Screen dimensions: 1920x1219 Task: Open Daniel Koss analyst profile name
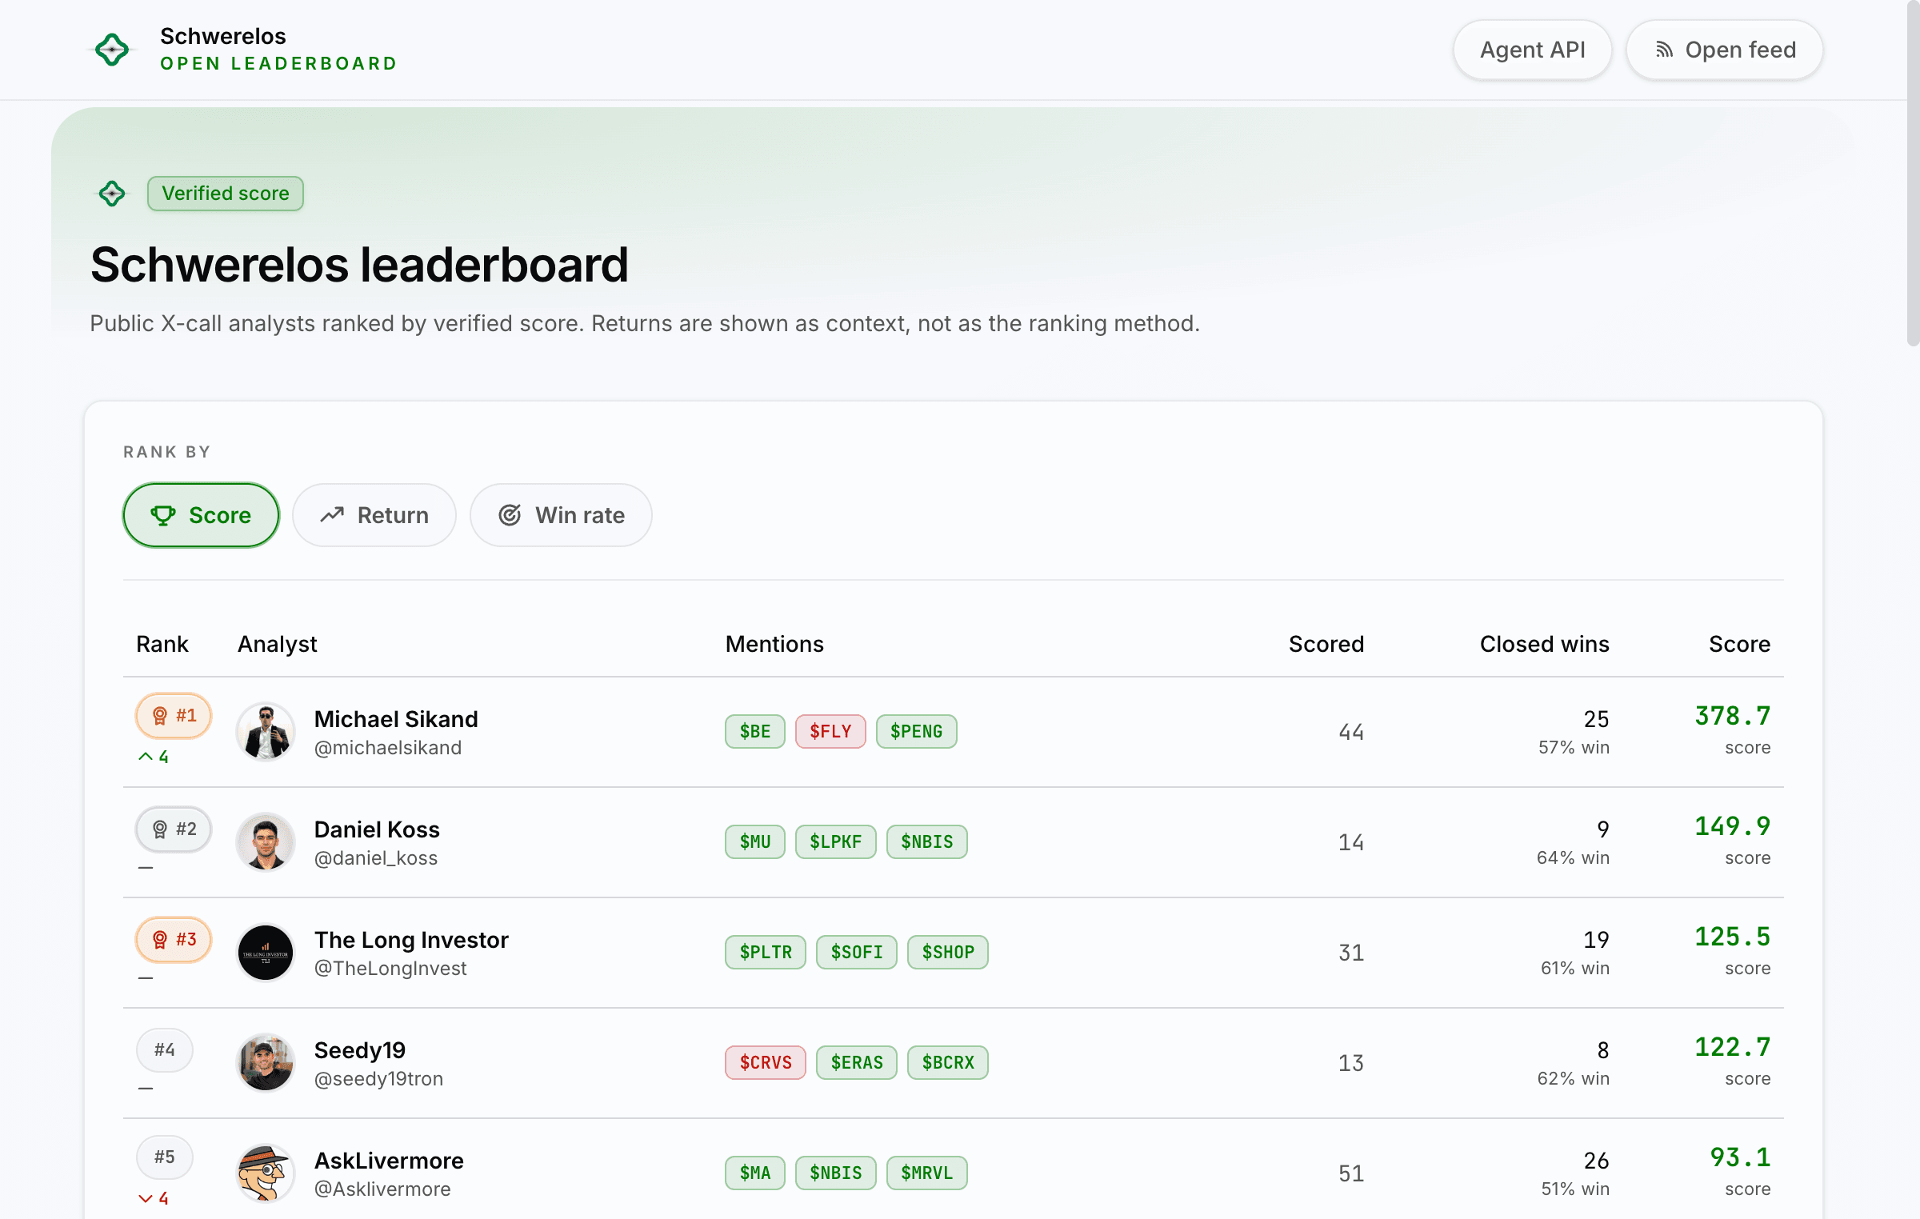point(377,829)
